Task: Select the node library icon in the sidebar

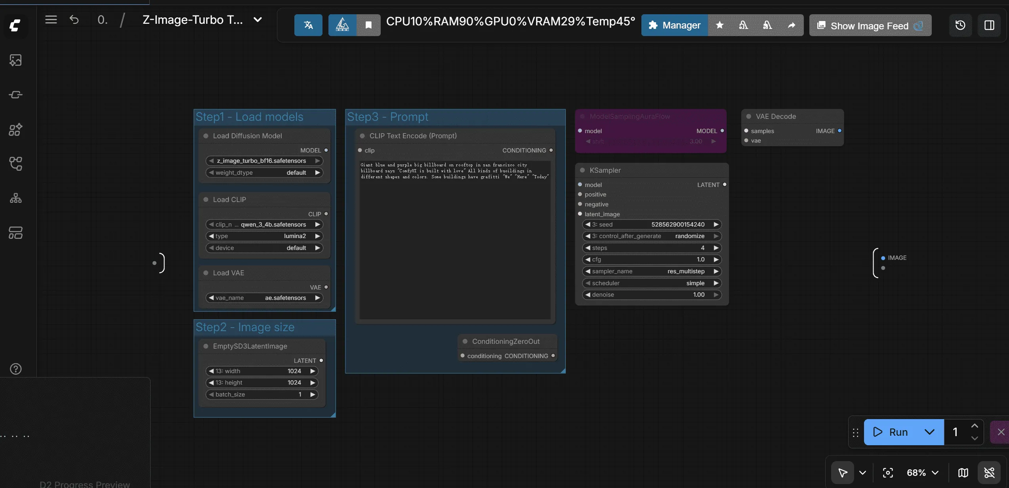Action: [15, 130]
